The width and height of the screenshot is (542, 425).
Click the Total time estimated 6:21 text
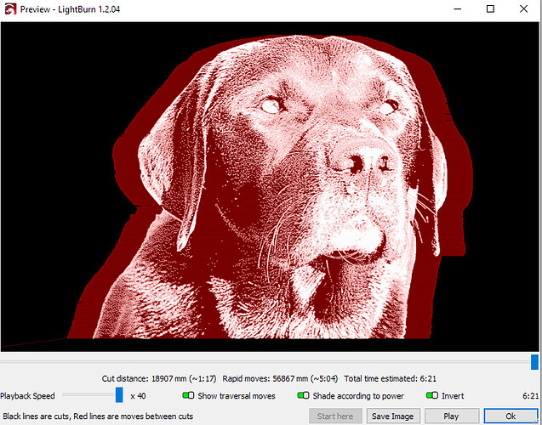pos(391,379)
